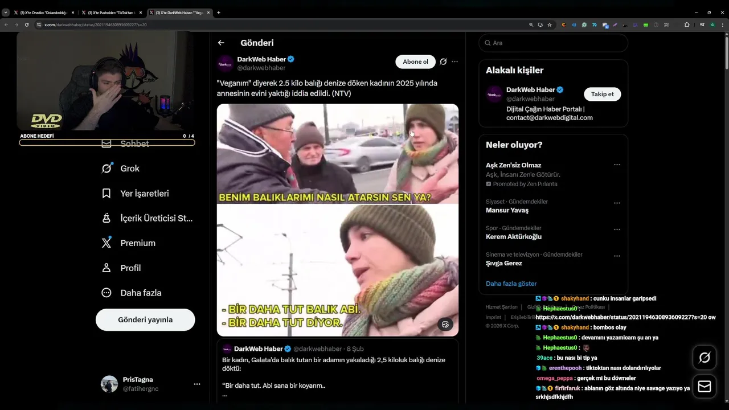
Task: Open the bottom news image of the post
Action: pyautogui.click(x=337, y=270)
